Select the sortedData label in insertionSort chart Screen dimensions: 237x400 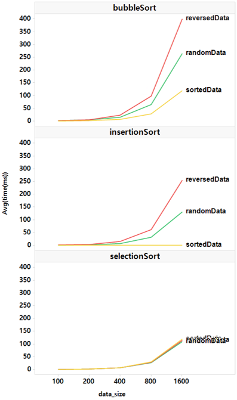click(204, 244)
